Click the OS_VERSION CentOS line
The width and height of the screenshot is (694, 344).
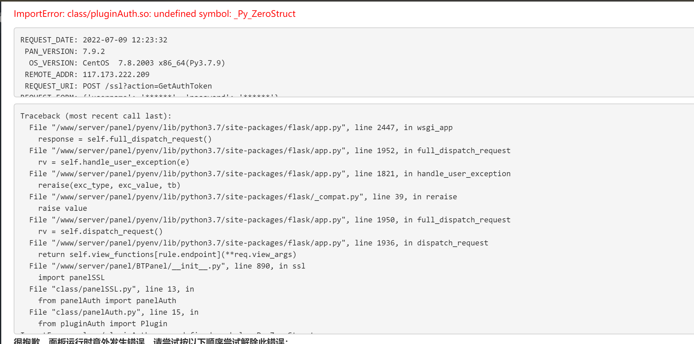(x=127, y=63)
